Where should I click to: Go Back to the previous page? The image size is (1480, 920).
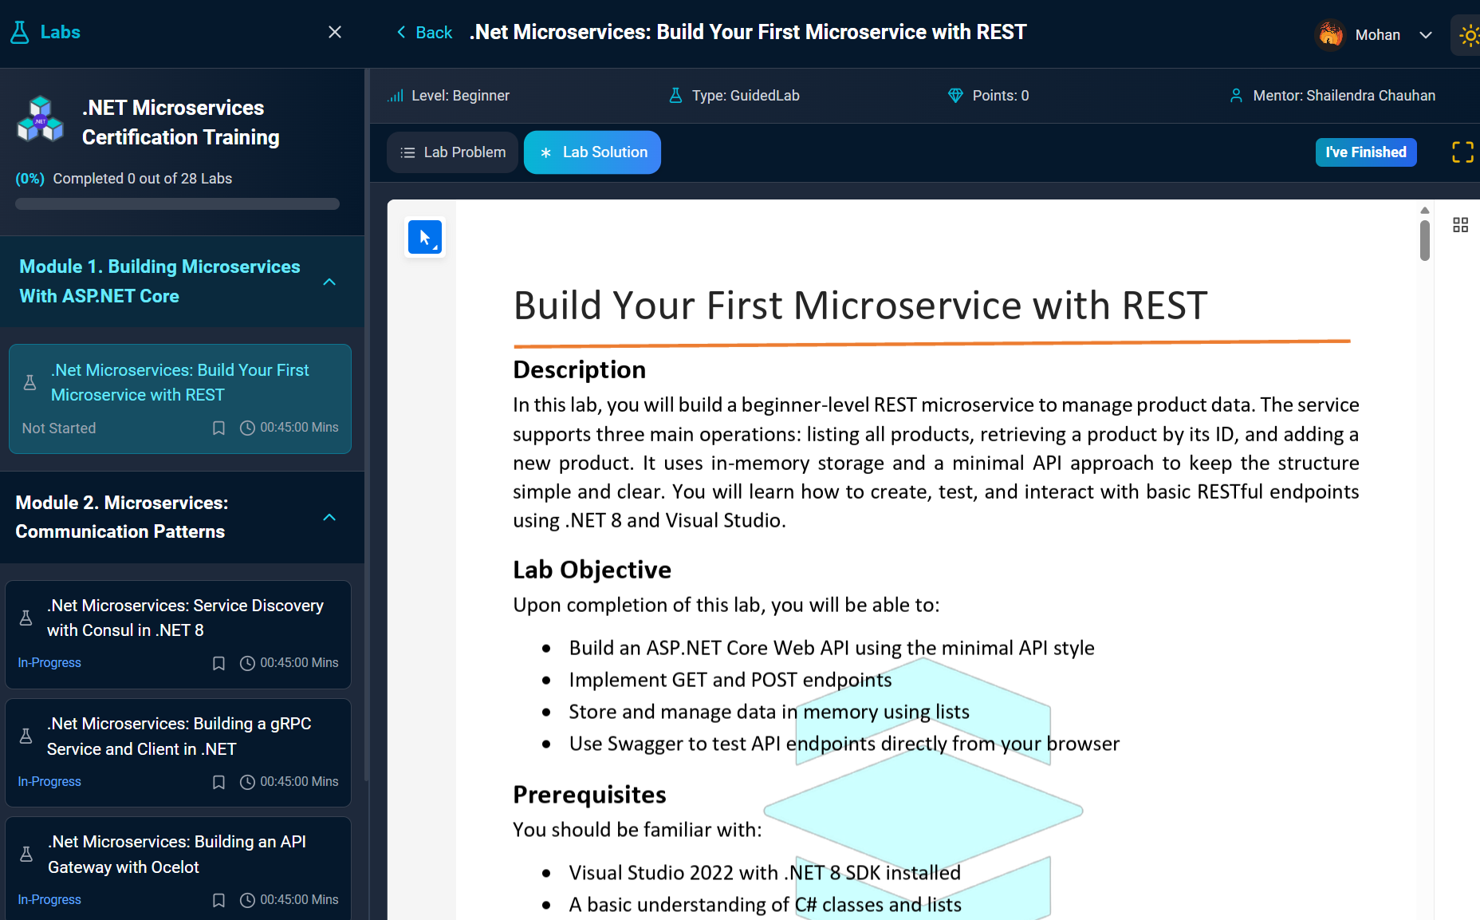pos(424,33)
